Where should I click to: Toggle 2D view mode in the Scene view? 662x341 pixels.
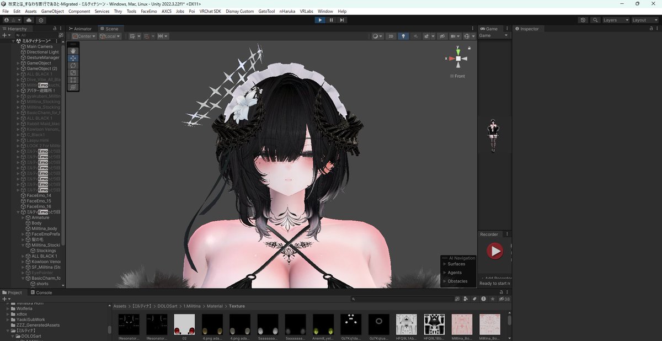[x=391, y=36]
